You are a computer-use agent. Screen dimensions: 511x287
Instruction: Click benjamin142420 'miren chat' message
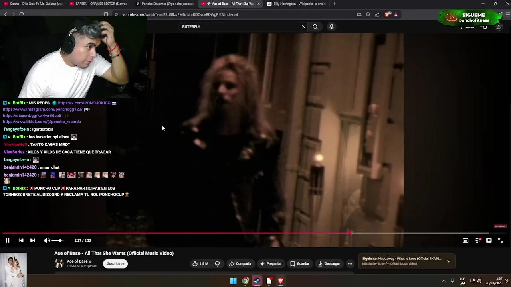tap(50, 167)
